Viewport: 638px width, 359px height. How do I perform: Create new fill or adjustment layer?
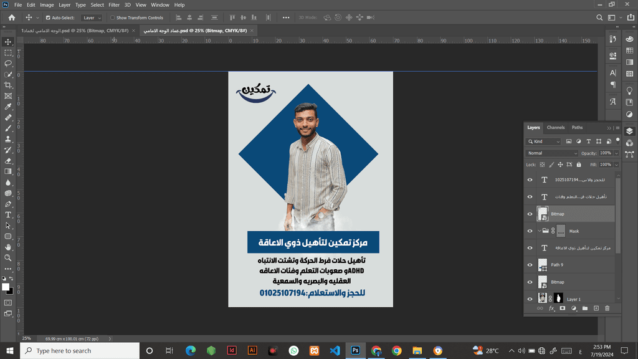tap(574, 309)
